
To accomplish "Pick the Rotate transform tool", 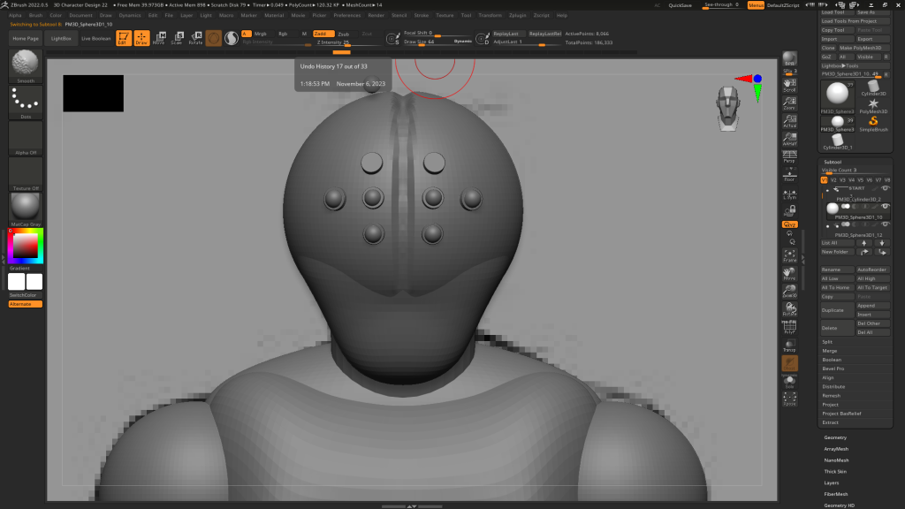I will point(195,38).
